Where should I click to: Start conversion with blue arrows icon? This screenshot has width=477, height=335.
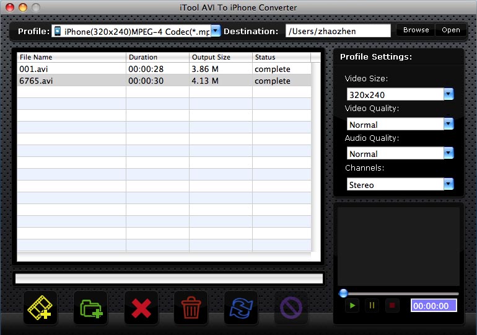(241, 308)
